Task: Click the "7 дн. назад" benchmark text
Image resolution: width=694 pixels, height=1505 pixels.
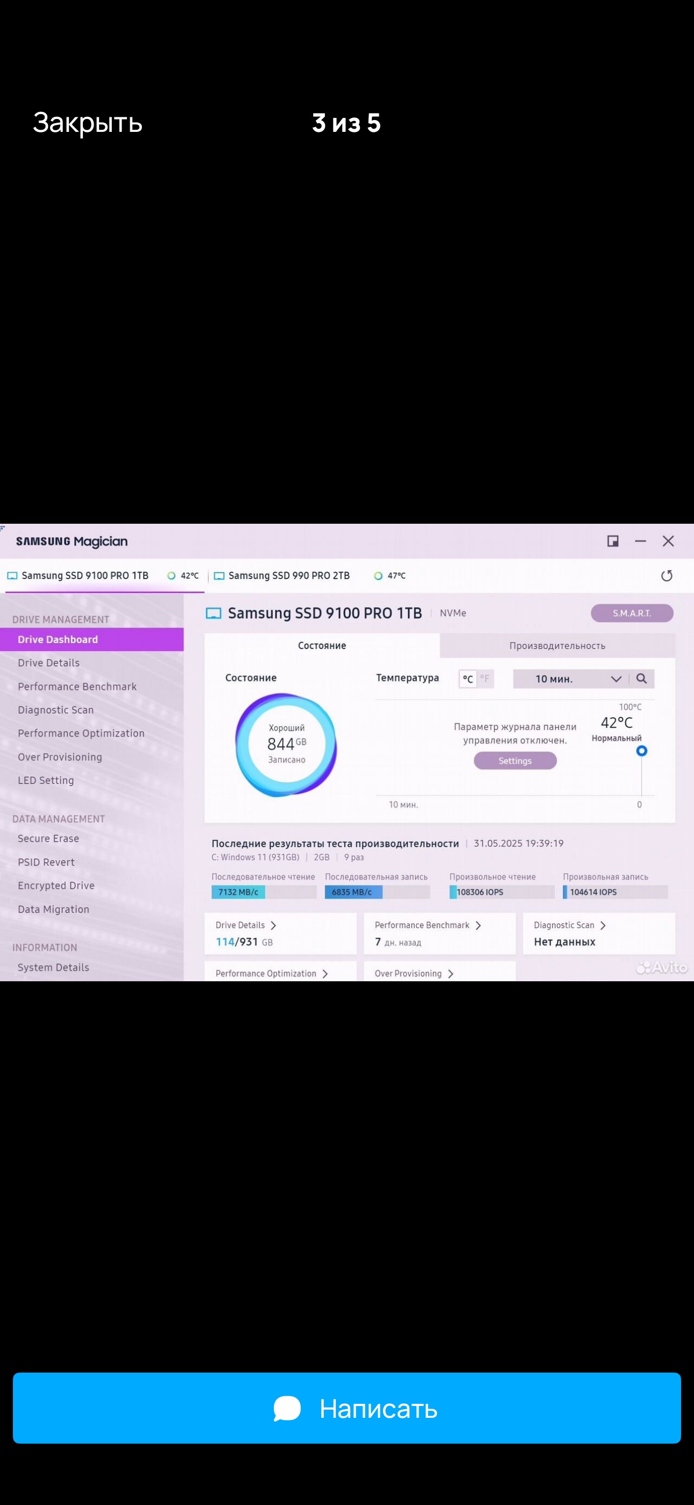Action: (398, 942)
